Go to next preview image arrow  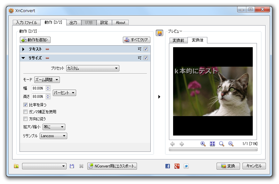point(182,144)
